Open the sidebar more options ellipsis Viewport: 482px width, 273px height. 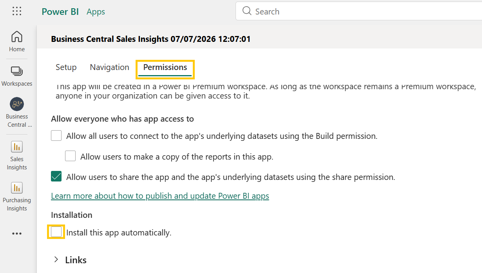[17, 233]
